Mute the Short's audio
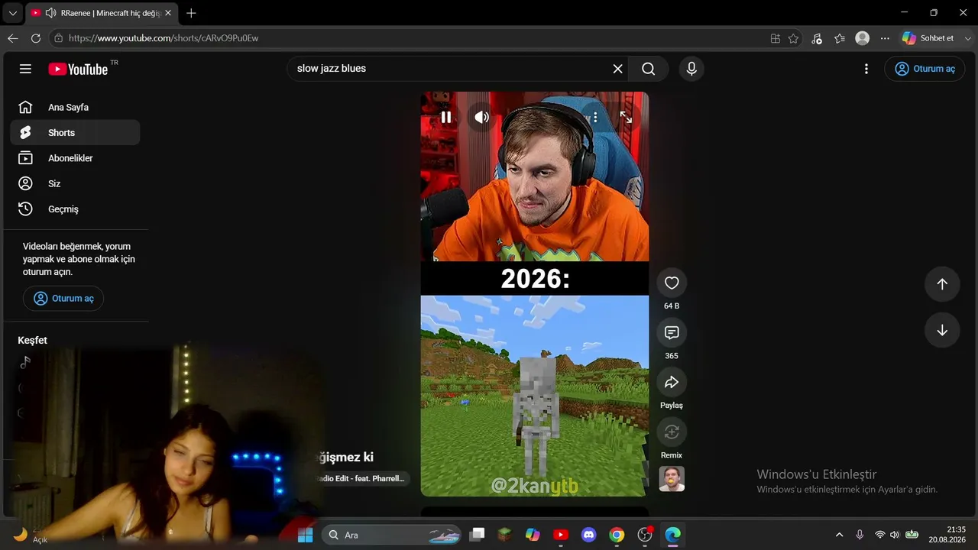 (481, 117)
